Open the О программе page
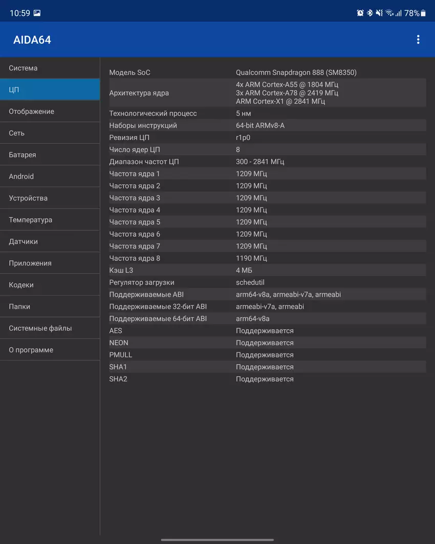435x544 pixels. coord(50,350)
